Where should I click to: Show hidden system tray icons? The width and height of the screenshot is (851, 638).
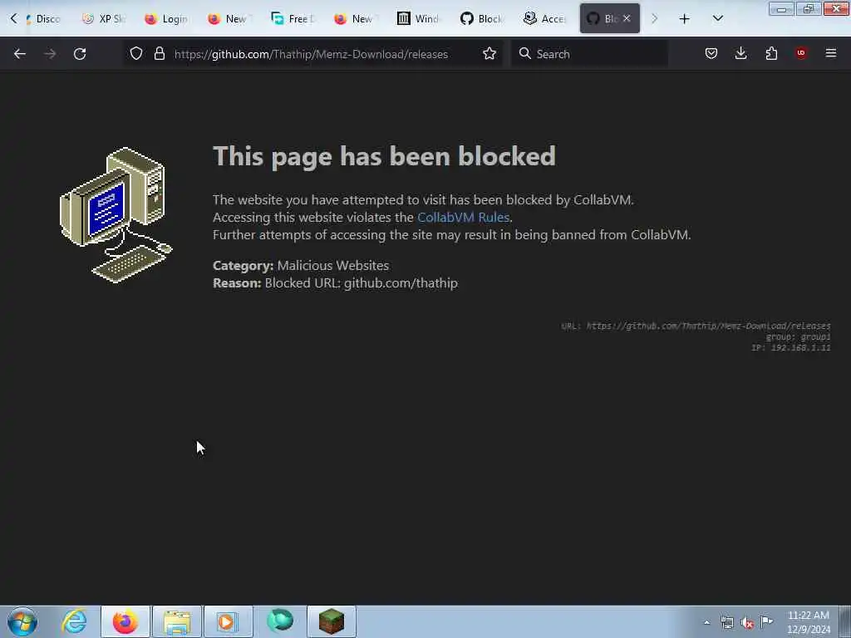pyautogui.click(x=706, y=622)
